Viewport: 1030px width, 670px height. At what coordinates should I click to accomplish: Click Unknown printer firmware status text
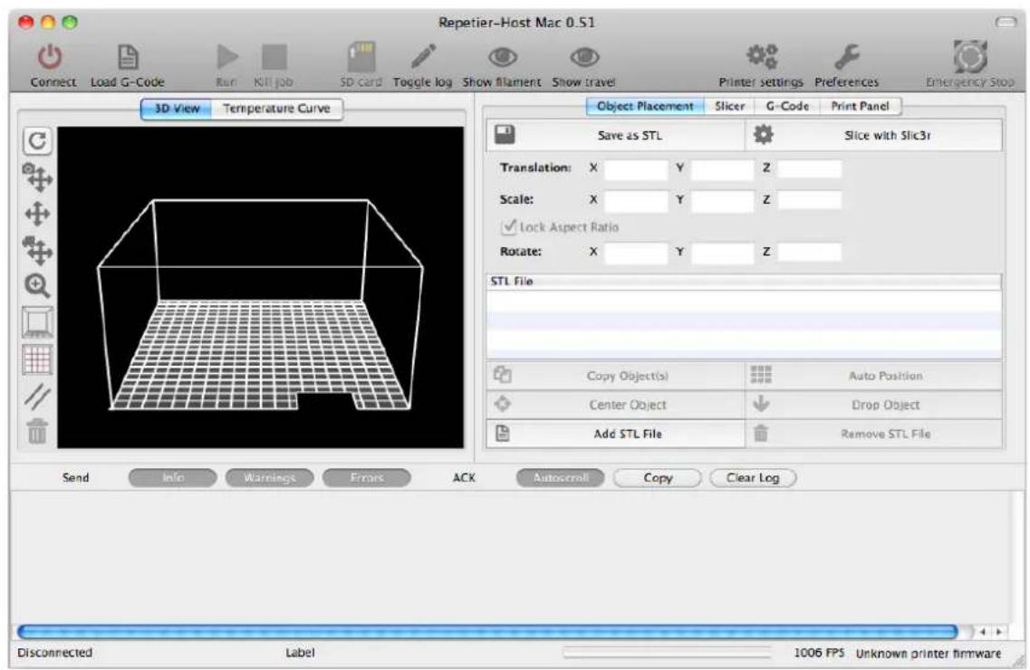point(929,654)
